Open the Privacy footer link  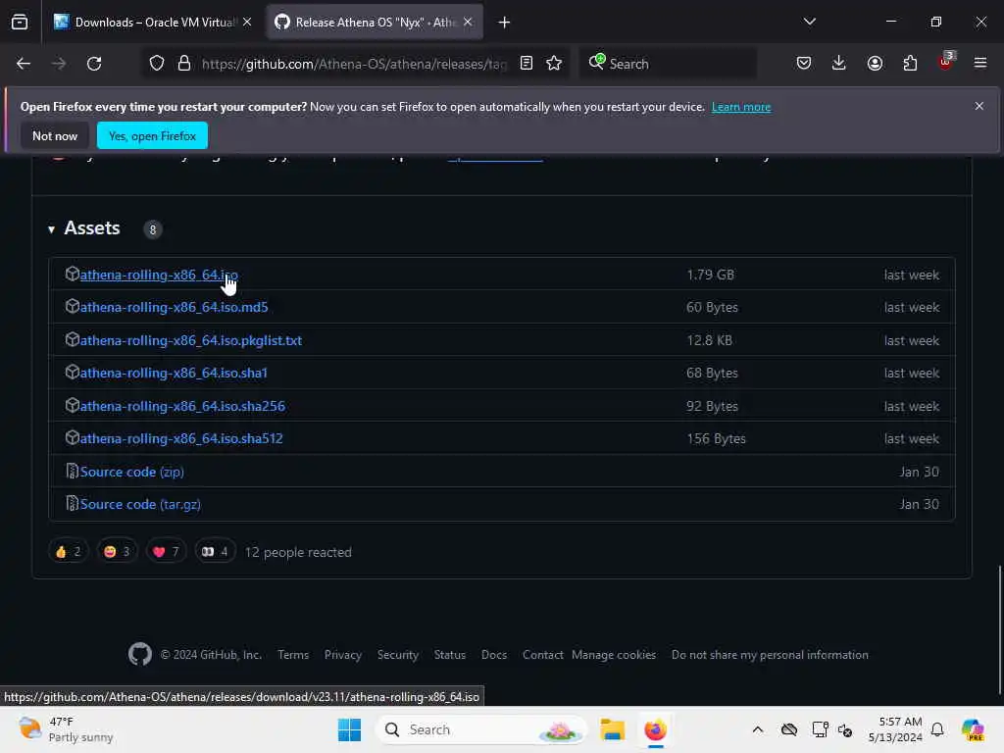[x=342, y=655]
